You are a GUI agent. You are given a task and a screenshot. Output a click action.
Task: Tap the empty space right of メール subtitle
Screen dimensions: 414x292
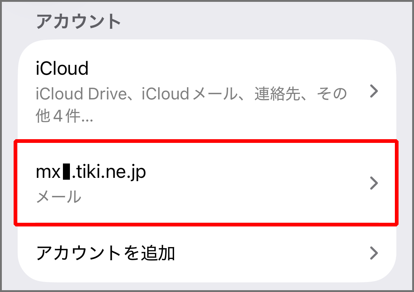click(x=221, y=198)
